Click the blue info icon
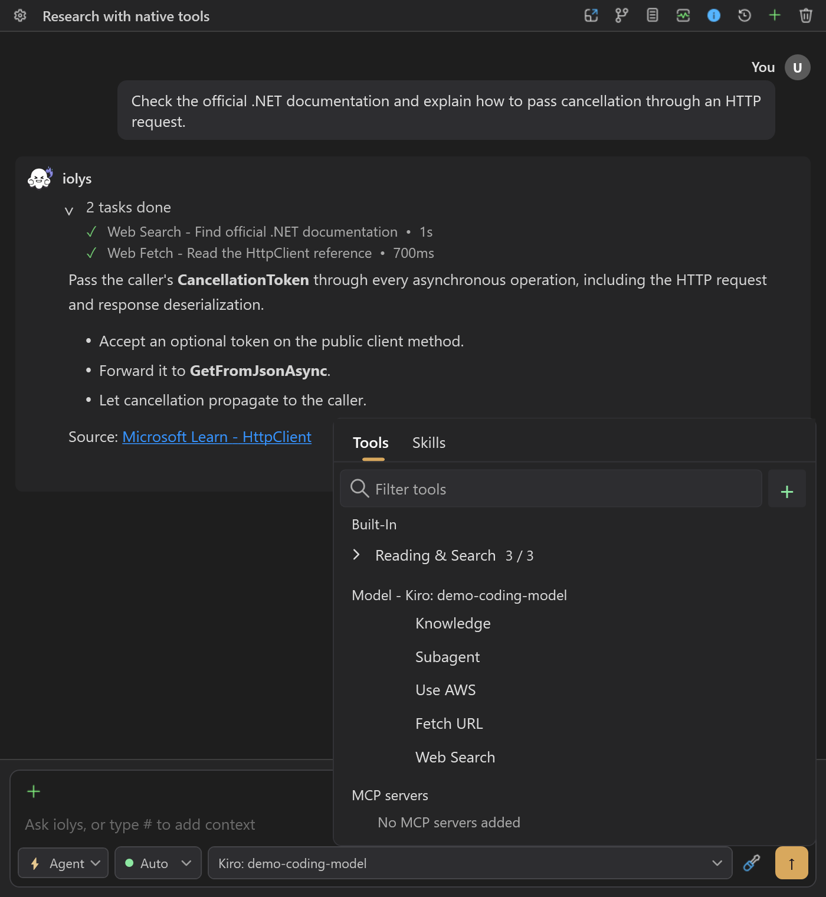The height and width of the screenshot is (897, 826). 714,16
